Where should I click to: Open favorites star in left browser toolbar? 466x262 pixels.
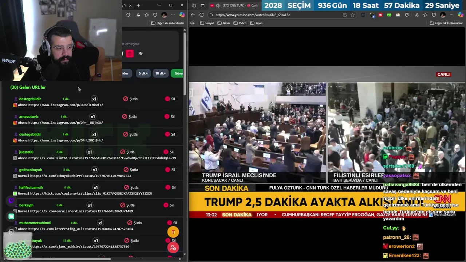point(146,15)
